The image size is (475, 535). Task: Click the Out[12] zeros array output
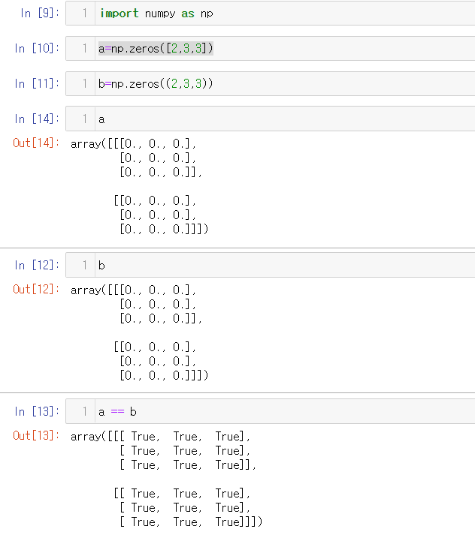140,332
